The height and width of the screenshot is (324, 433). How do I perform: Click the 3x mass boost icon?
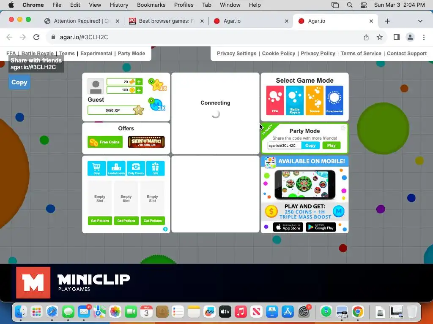(157, 105)
